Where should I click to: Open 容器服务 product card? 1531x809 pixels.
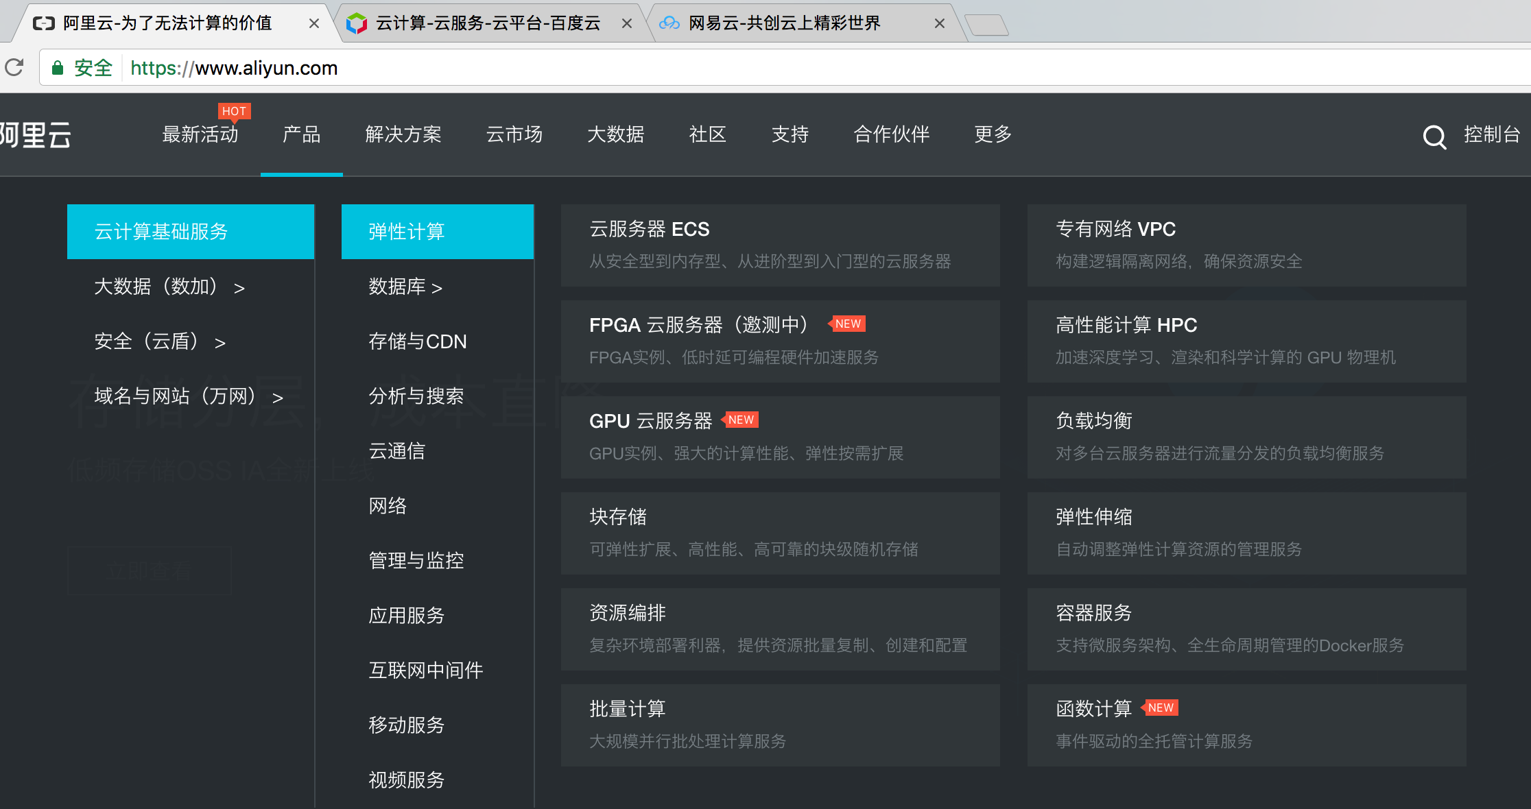[1247, 629]
